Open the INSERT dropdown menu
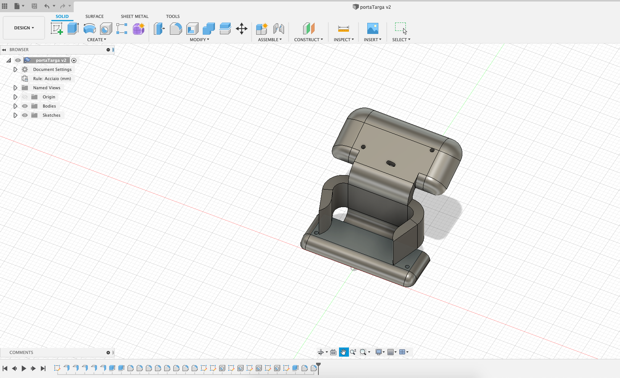Image resolution: width=620 pixels, height=378 pixels. click(373, 40)
